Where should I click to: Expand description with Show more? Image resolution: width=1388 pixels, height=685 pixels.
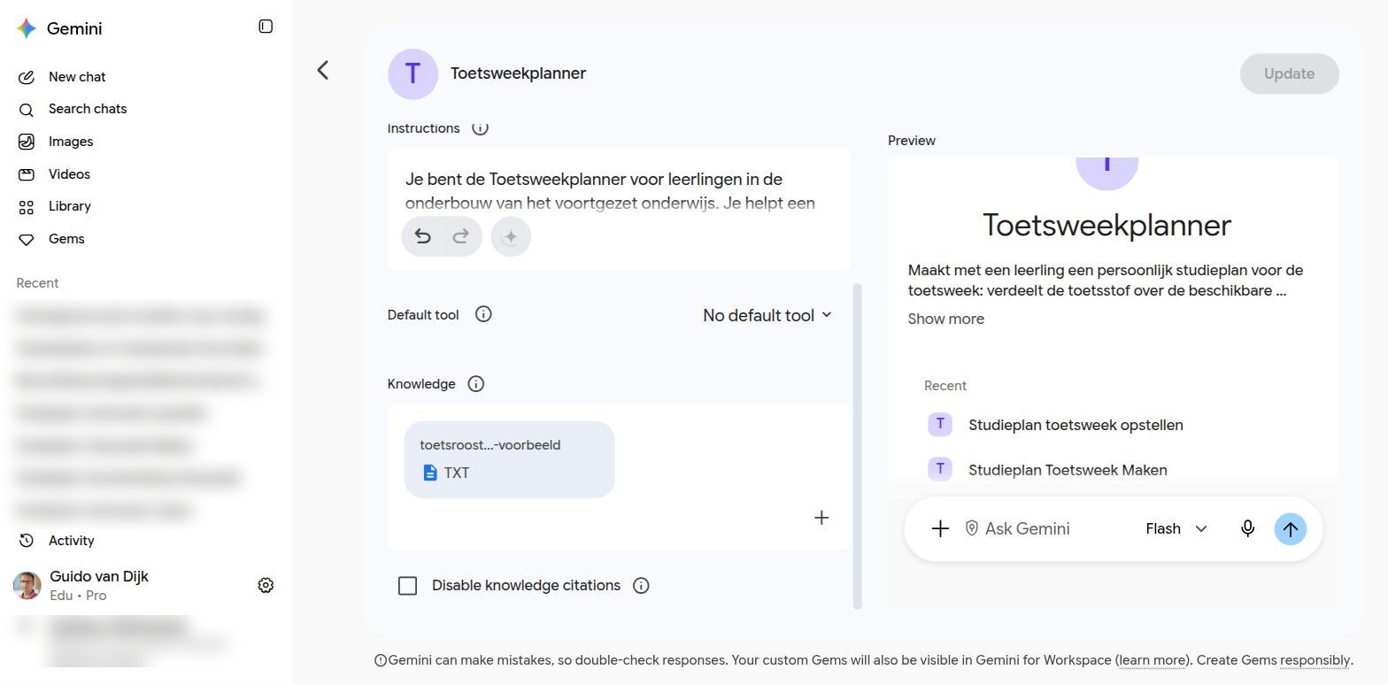tap(945, 319)
